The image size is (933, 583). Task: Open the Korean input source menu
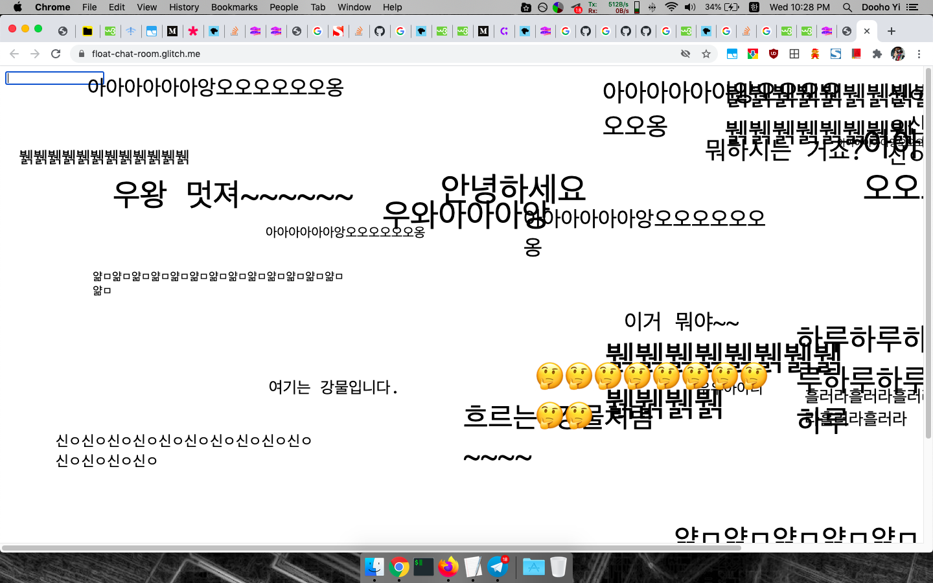(x=754, y=7)
